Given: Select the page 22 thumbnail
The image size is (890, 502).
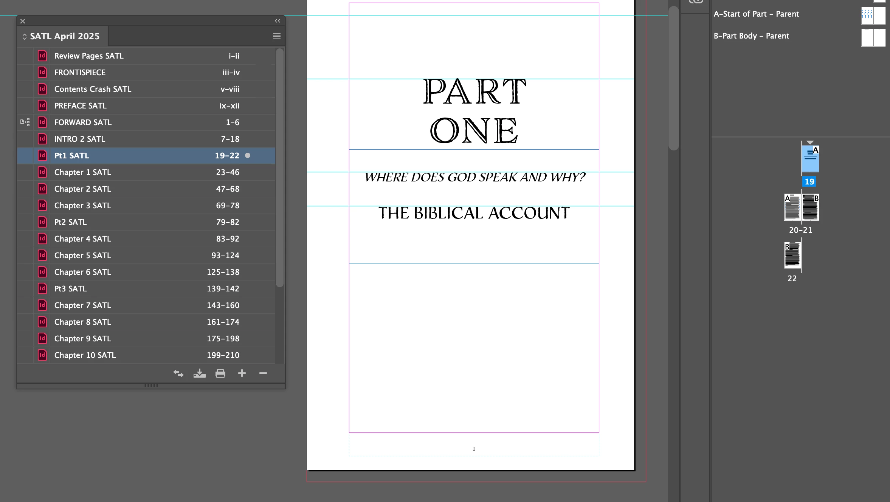Looking at the screenshot, I should (792, 256).
